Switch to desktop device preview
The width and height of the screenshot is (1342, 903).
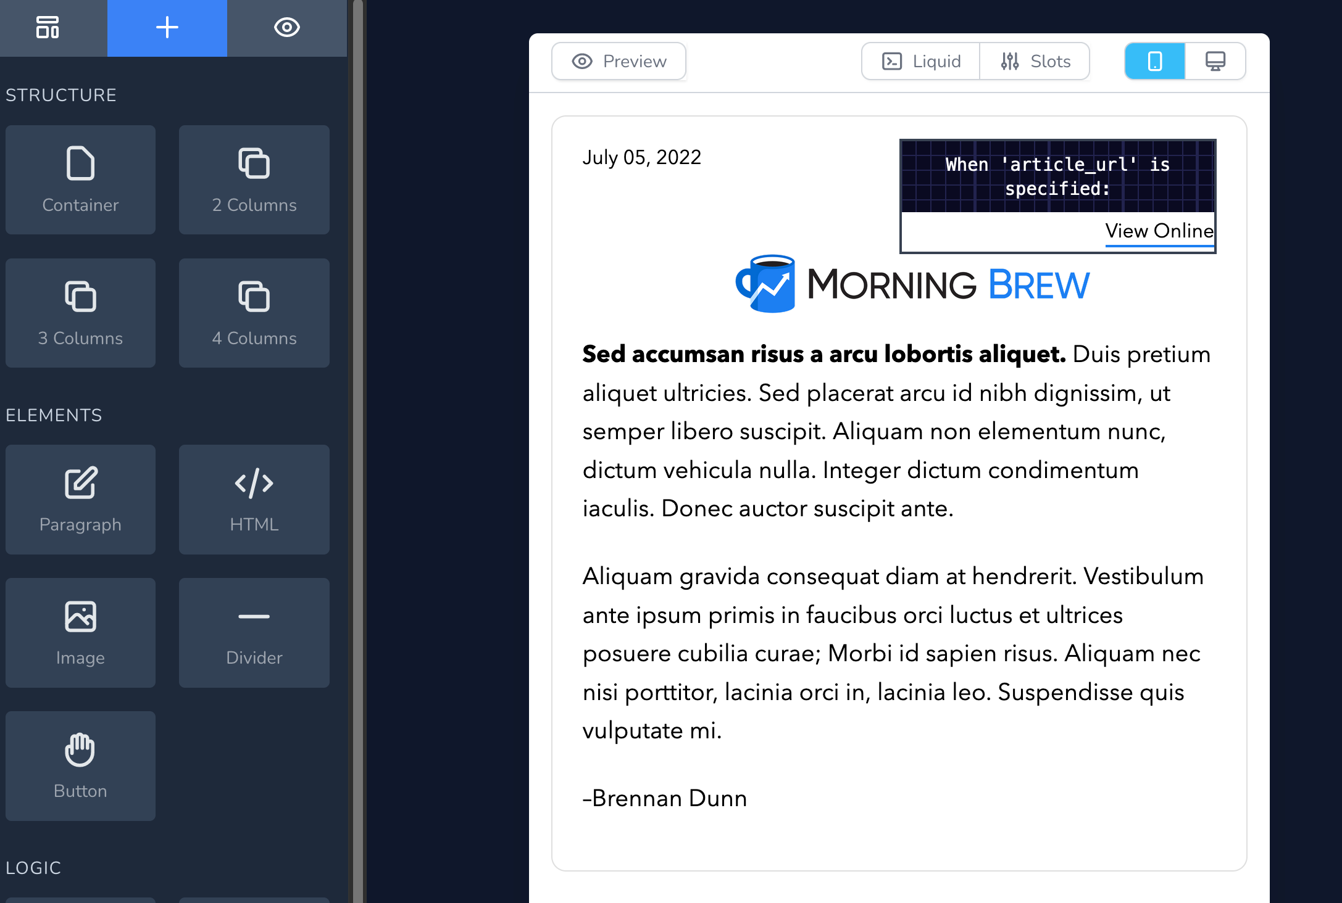[1215, 61]
